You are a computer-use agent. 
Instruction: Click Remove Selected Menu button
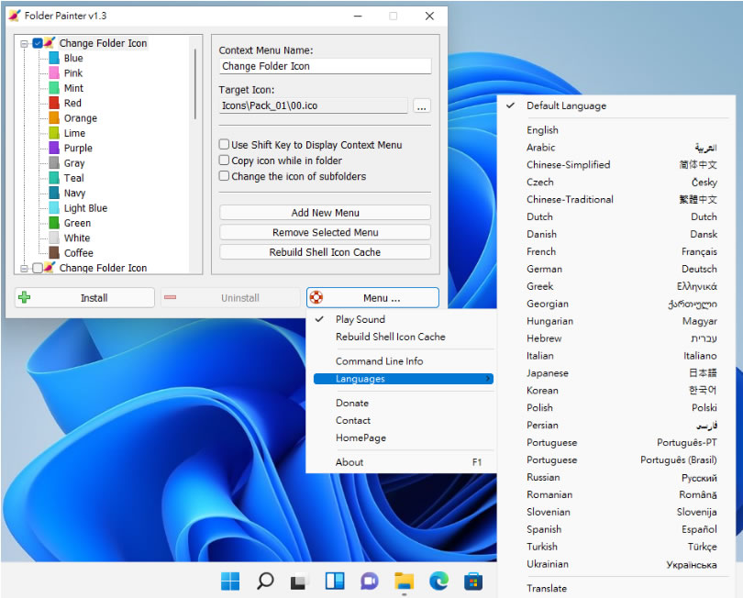[325, 232]
